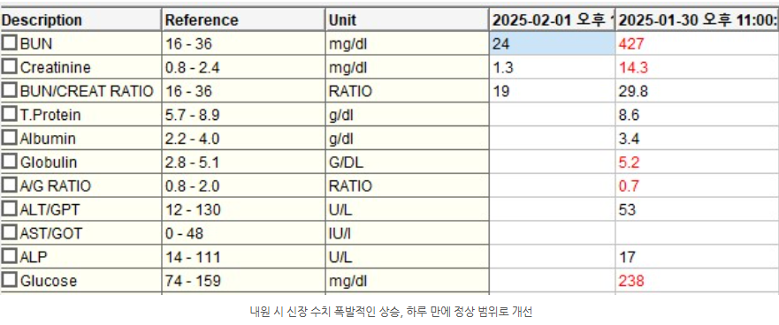779x325 pixels.
Task: Select the highlighted BUN value 24 cell
Action: click(553, 44)
